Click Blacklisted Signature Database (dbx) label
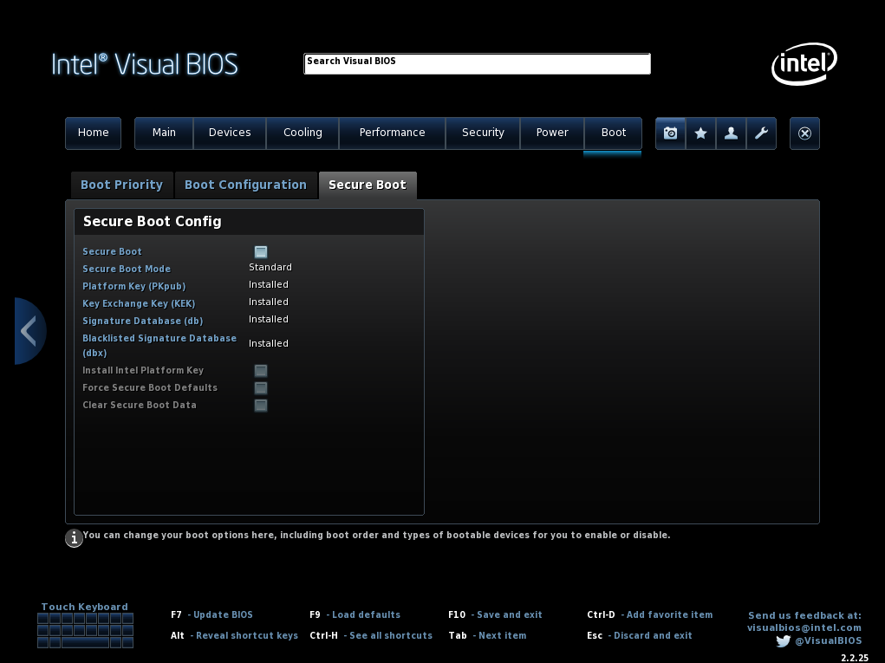The height and width of the screenshot is (663, 885). (159, 345)
